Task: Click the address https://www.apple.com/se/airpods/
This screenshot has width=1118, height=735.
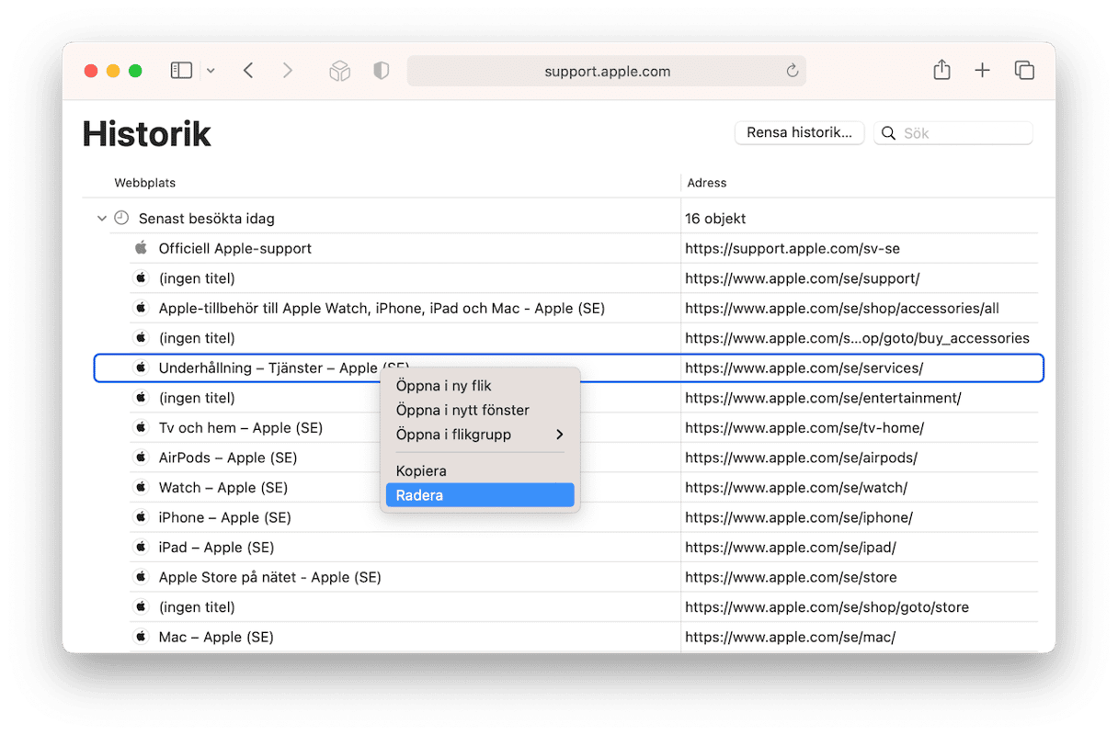Action: [x=802, y=458]
